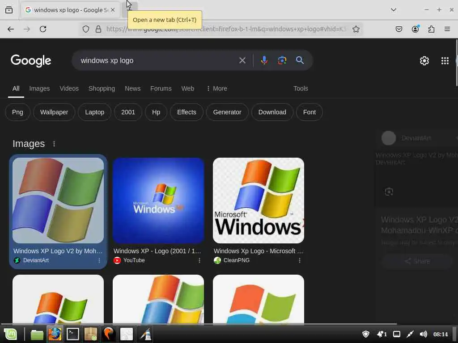Switch to Forums tab

[x=161, y=88]
